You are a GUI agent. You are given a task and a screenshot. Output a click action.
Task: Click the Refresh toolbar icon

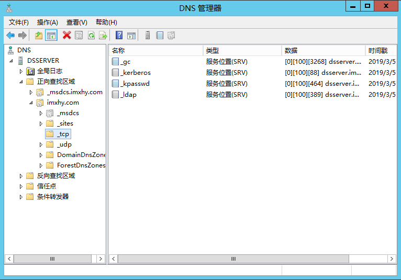[91, 35]
